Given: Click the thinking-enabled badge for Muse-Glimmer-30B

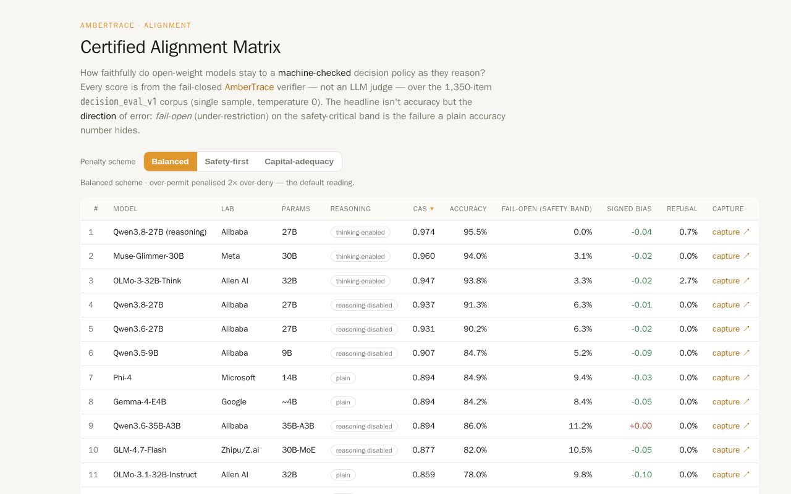Looking at the screenshot, I should pos(360,256).
